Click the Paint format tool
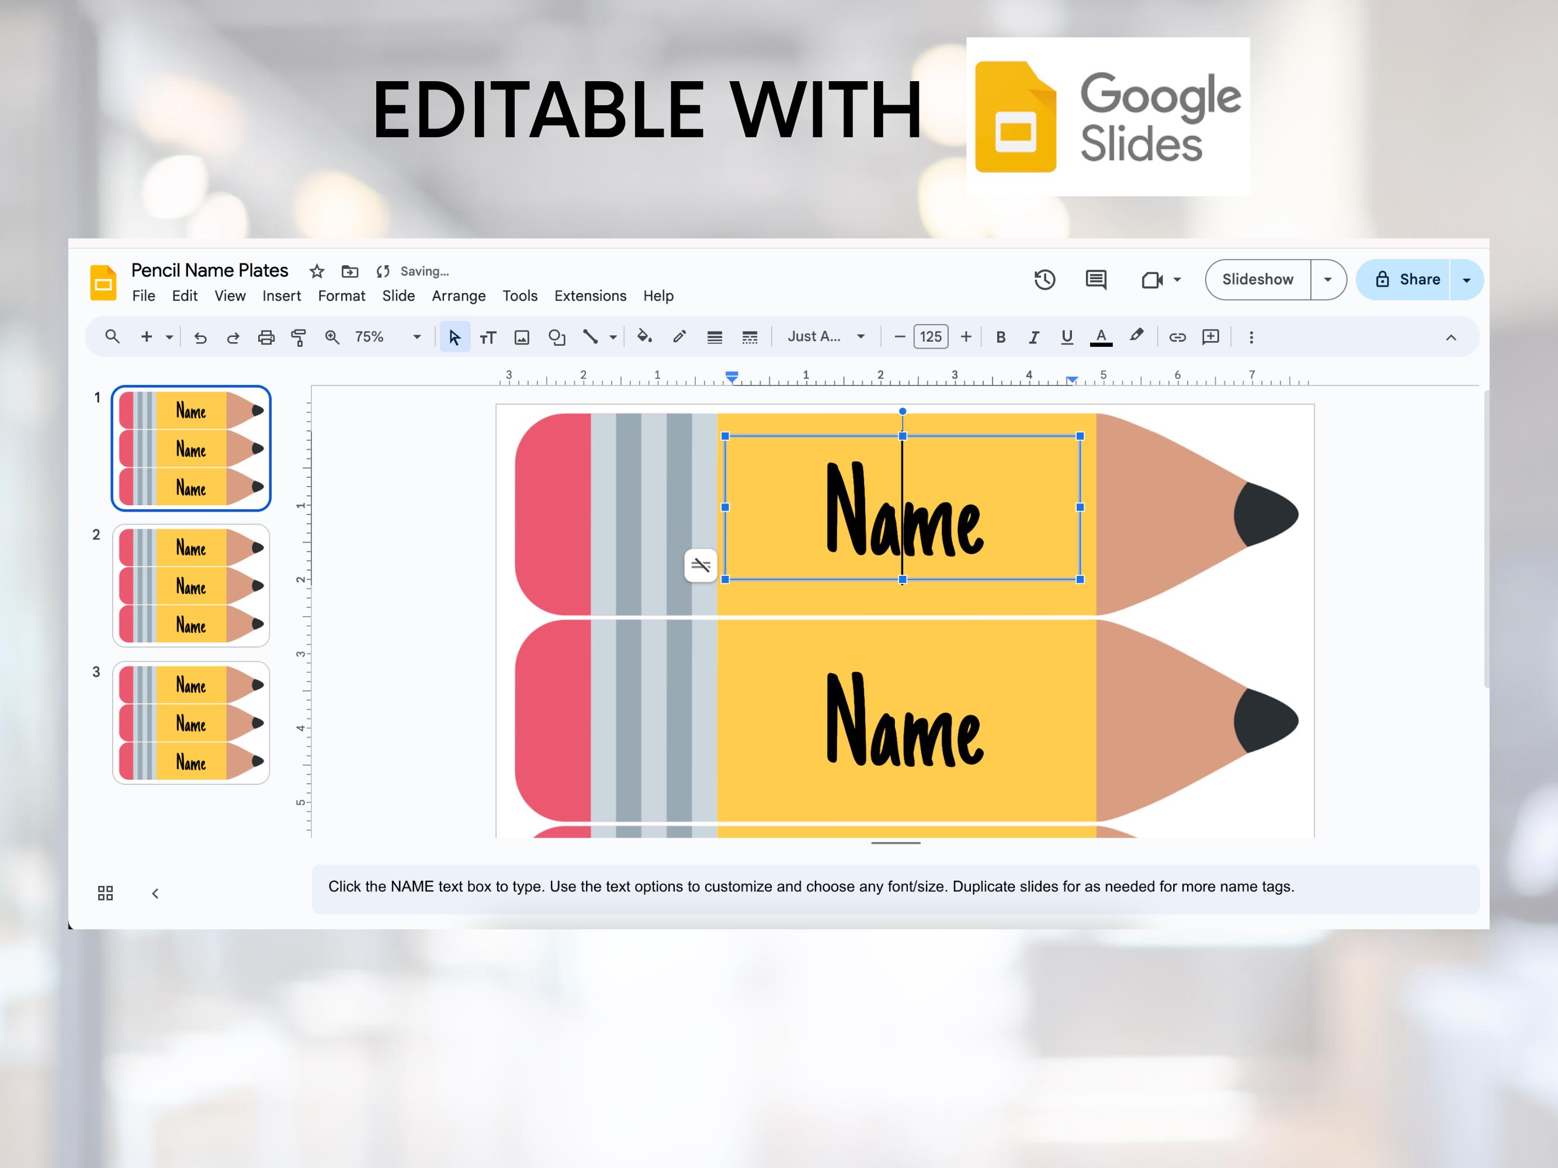 click(x=299, y=336)
